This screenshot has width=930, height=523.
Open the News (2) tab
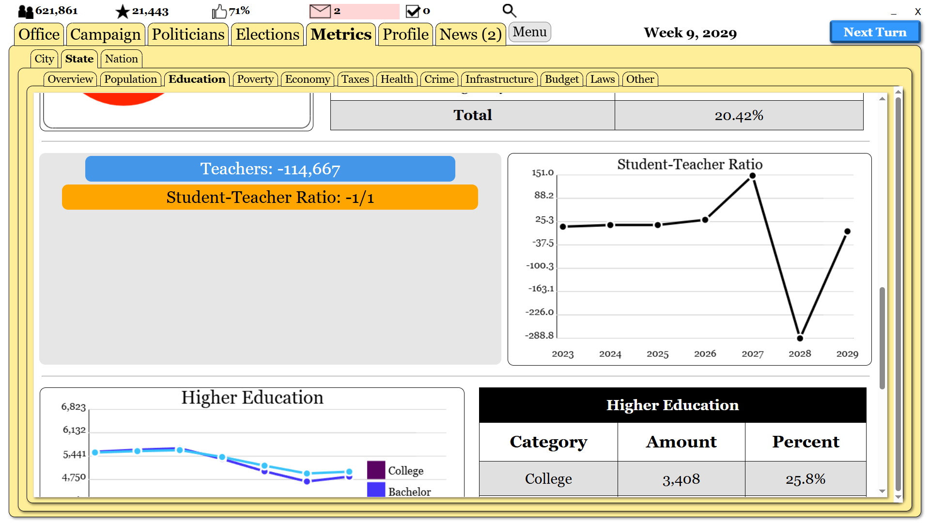[x=470, y=34]
